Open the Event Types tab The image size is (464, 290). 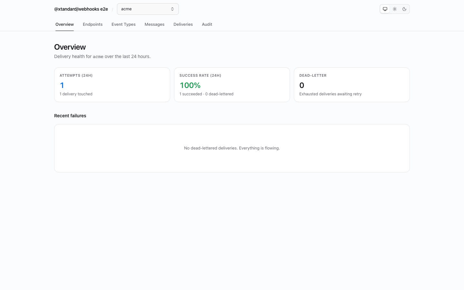123,24
